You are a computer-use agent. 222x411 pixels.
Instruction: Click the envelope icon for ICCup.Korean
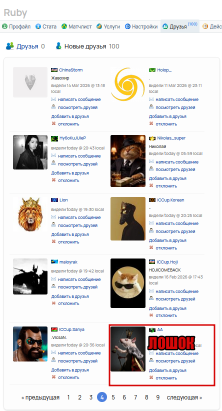(151, 223)
